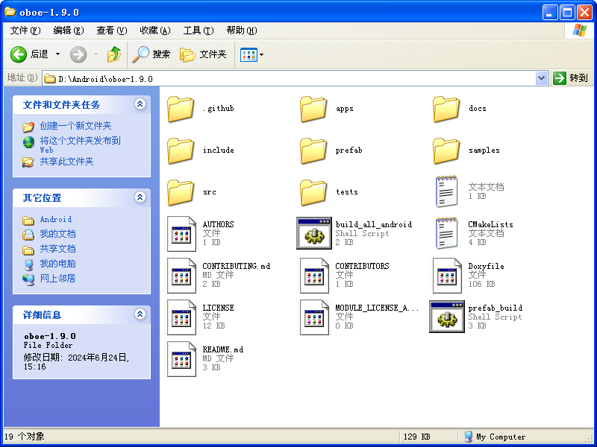Click the Doxyfile name label
This screenshot has height=447, width=597.
click(487, 266)
